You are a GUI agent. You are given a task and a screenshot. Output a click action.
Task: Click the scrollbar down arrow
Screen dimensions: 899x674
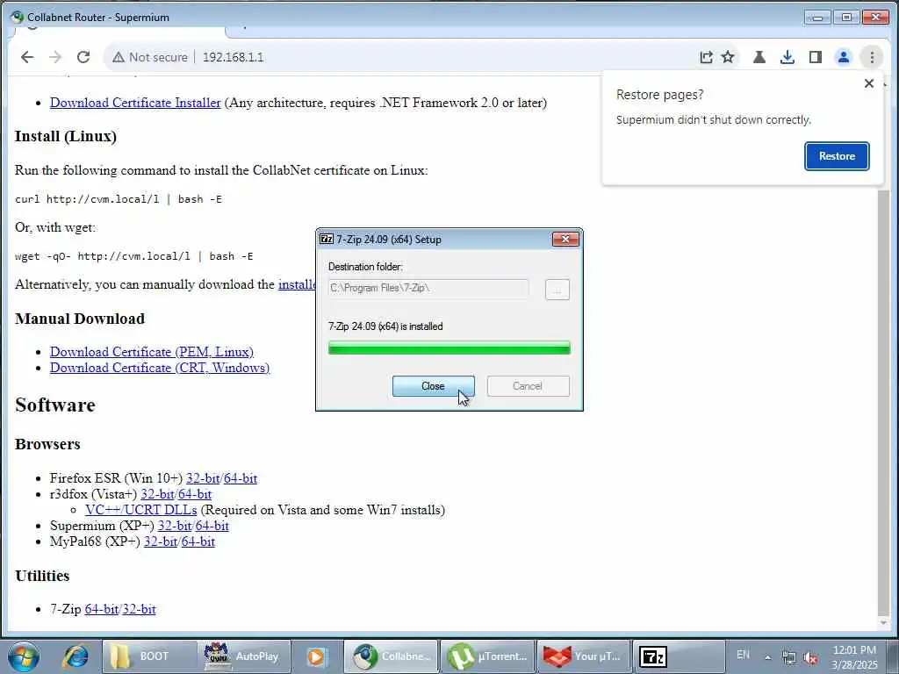click(x=883, y=622)
